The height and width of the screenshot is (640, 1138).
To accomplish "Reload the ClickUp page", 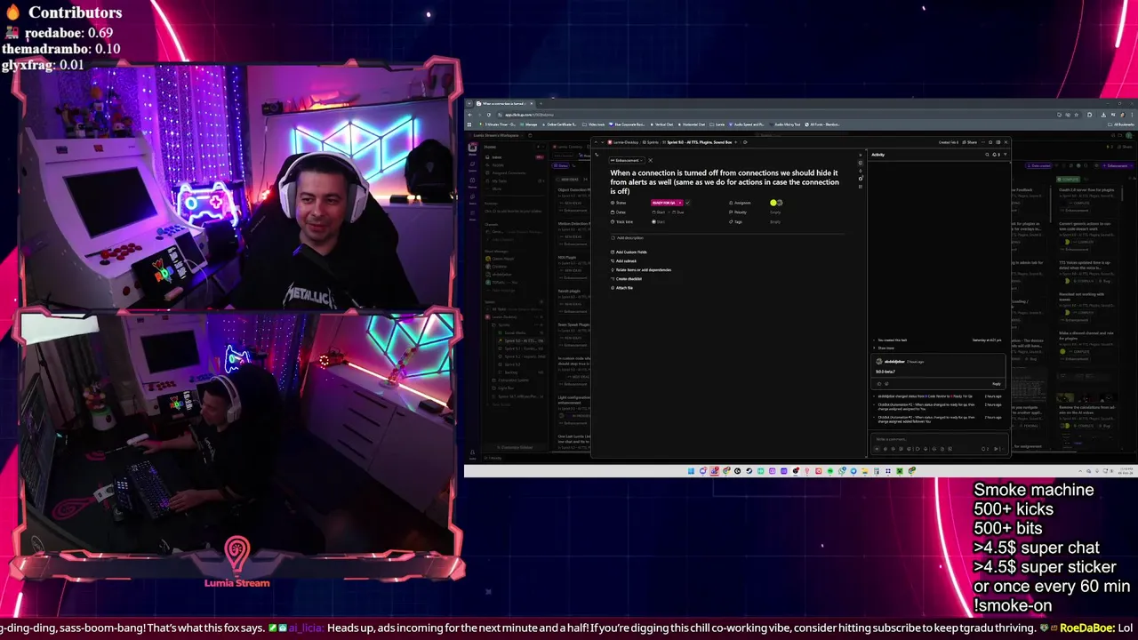I will pyautogui.click(x=489, y=115).
